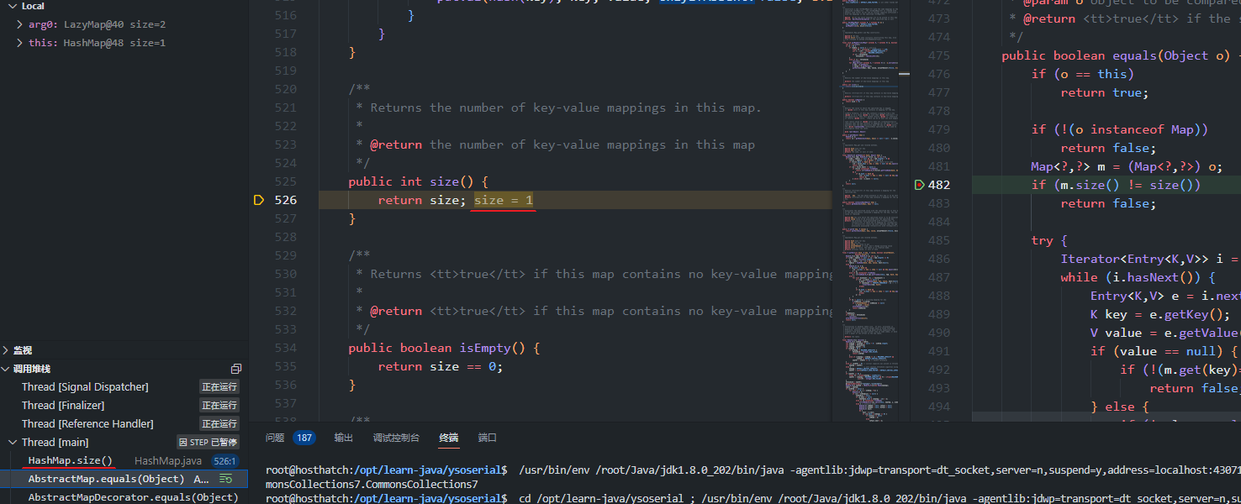The width and height of the screenshot is (1241, 504).
Task: Open the 输出 output tab
Action: coord(343,438)
